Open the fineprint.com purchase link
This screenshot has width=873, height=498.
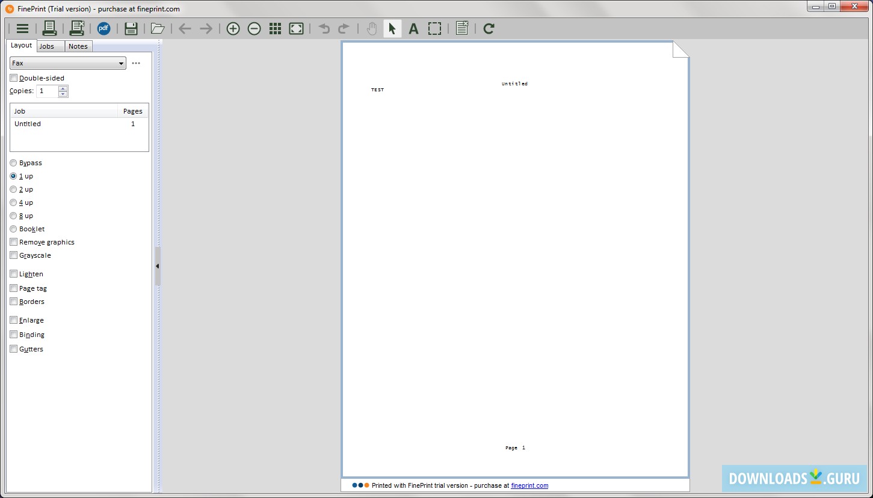[529, 485]
